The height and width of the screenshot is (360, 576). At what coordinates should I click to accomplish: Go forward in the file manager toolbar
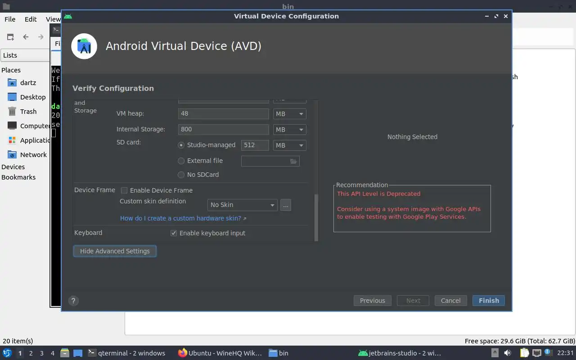(41, 37)
